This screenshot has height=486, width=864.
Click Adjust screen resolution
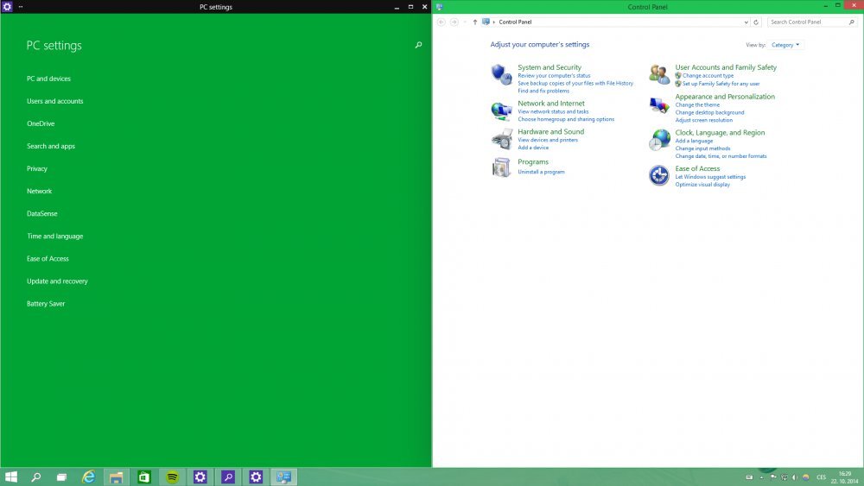point(703,120)
